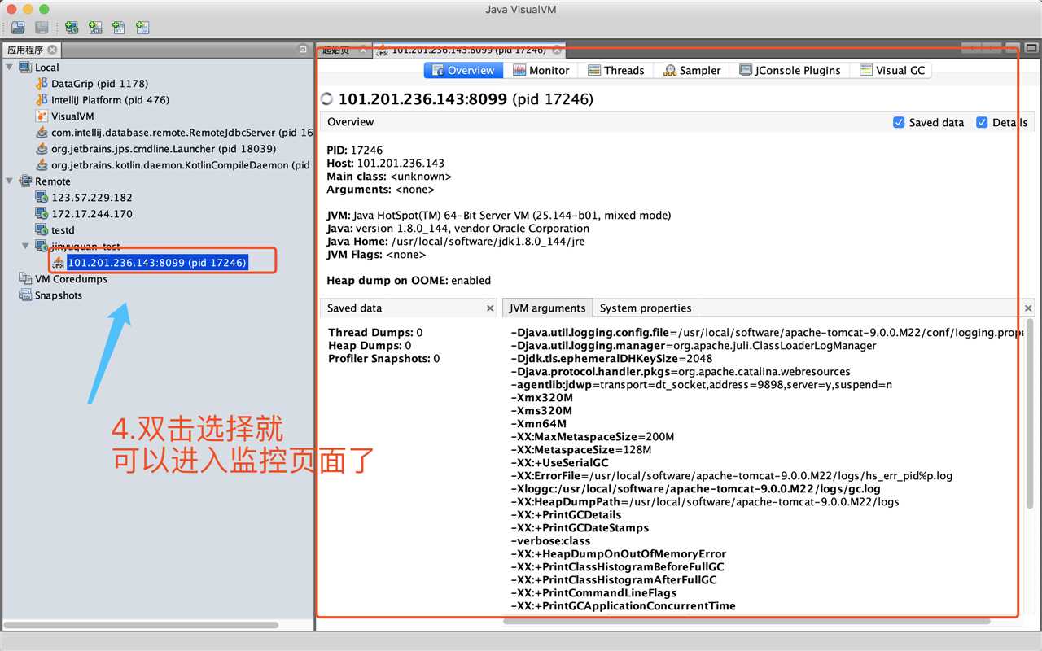Click the JVM arguments horizontal scrollbar
The image size is (1042, 651).
746,623
